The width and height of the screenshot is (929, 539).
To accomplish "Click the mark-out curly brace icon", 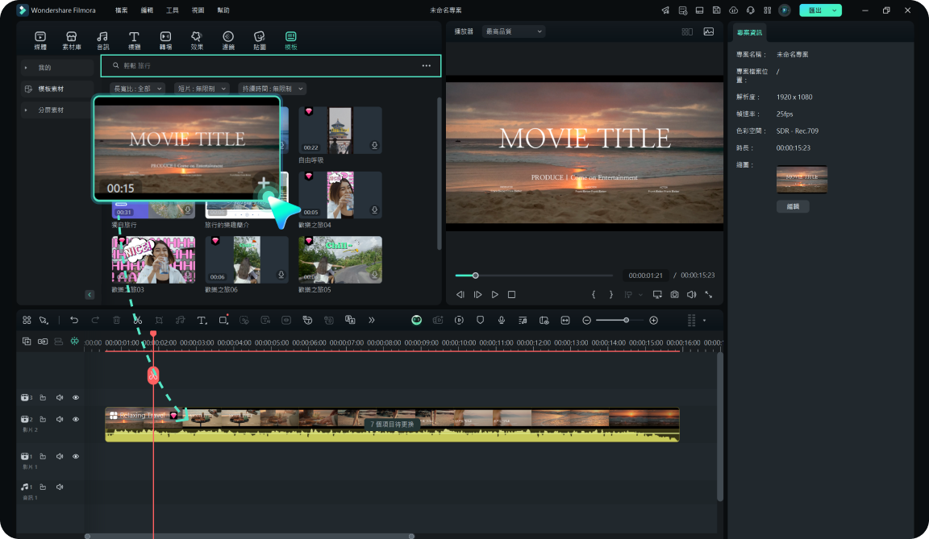I will tap(610, 295).
